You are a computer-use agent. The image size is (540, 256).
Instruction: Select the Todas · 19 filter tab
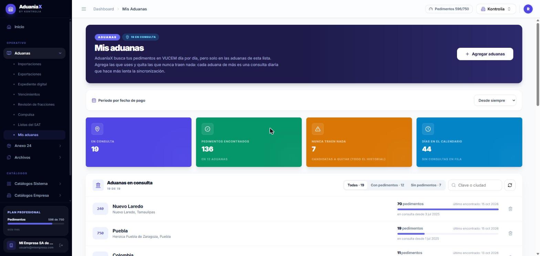[x=355, y=185]
